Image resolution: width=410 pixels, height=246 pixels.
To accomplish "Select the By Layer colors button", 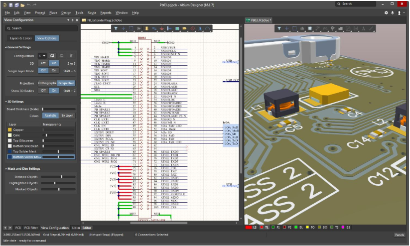I will point(67,116).
